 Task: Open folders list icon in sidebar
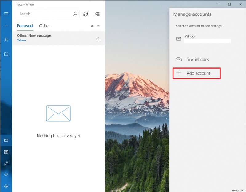tap(6, 54)
